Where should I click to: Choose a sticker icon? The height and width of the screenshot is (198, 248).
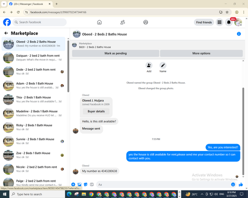[x=86, y=185]
